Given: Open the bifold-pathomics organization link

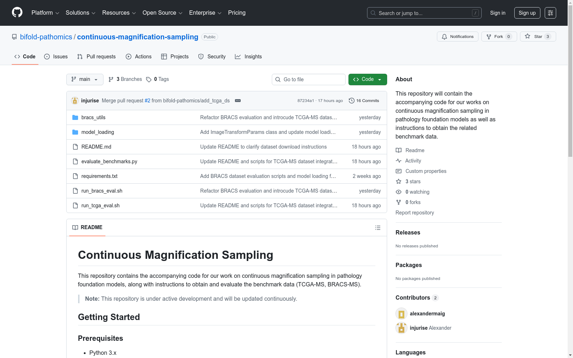Looking at the screenshot, I should [46, 37].
